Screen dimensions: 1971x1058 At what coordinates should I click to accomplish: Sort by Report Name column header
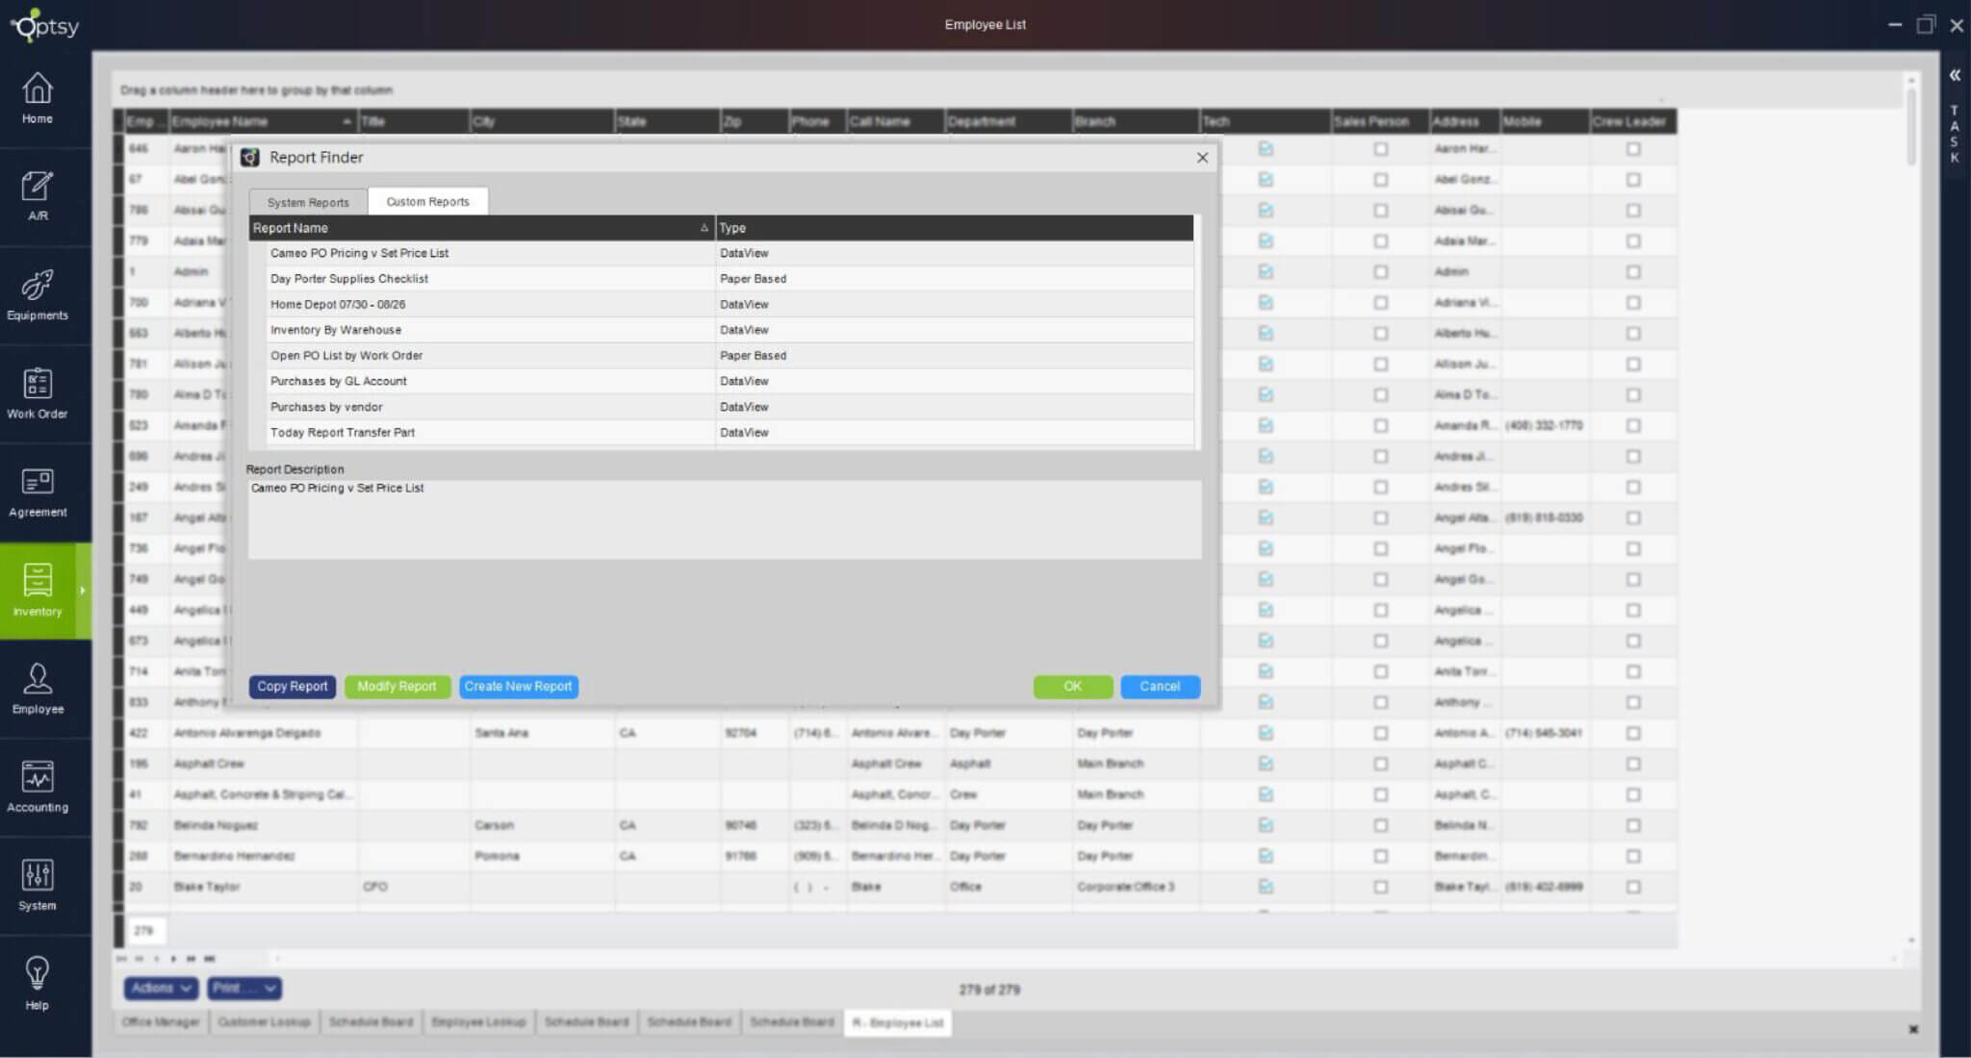point(481,228)
